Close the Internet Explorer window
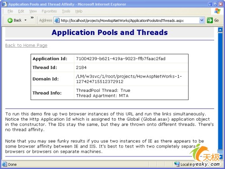Image resolution: width=225 pixels, height=169 pixels. 220,4
